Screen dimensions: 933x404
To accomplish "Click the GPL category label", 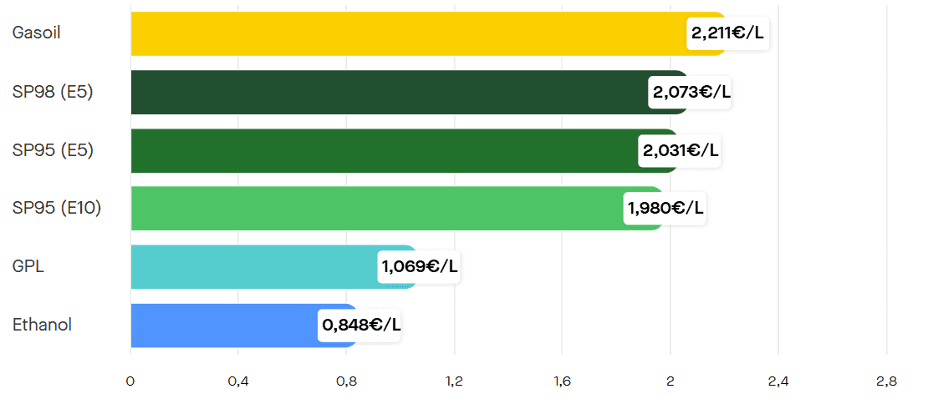I will pyautogui.click(x=28, y=267).
